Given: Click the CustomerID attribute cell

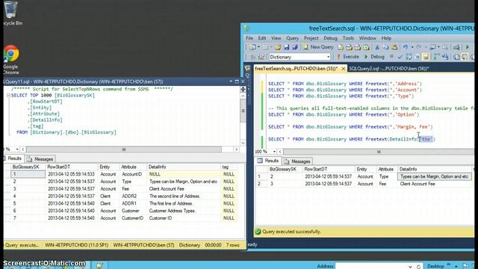Looking at the screenshot, I should [x=133, y=218].
